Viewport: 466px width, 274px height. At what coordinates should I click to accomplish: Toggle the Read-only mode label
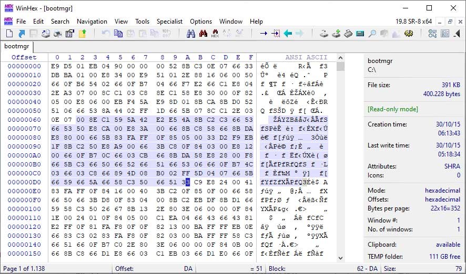(x=393, y=109)
